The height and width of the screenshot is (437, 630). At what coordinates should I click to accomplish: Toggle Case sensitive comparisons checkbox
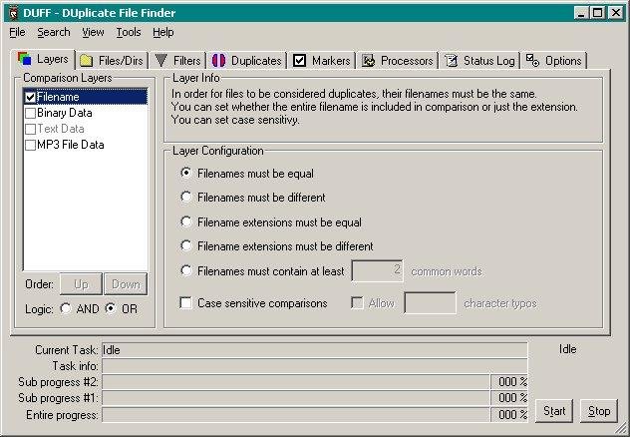[x=185, y=303]
